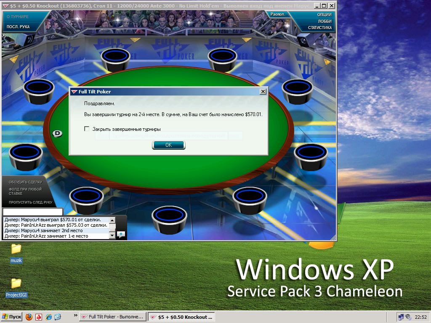Click the Full Tilt logo icon in table title bar
This screenshot has width=431, height=323.
tap(5, 6)
